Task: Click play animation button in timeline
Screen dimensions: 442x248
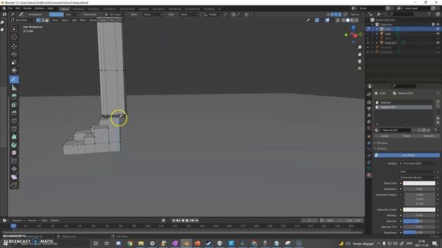Action: (x=187, y=220)
